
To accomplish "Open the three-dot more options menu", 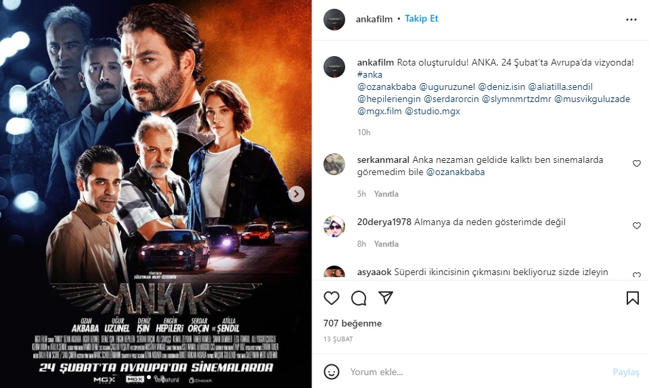I will pyautogui.click(x=631, y=20).
